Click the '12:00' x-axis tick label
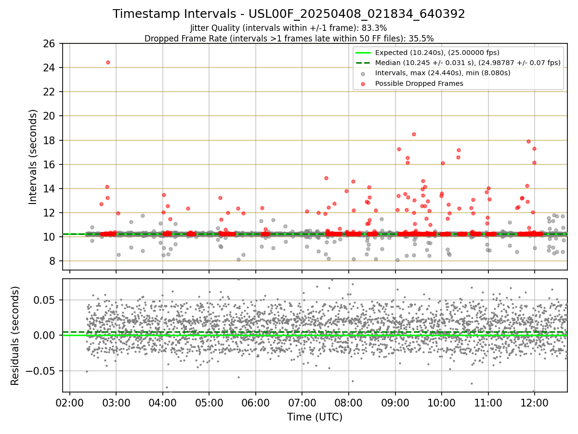Image resolution: width=578 pixels, height=434 pixels. coord(535,403)
